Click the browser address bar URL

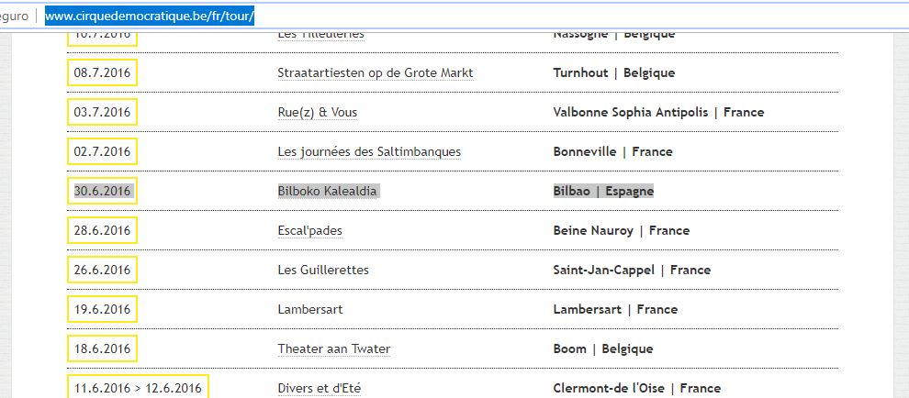pos(150,17)
